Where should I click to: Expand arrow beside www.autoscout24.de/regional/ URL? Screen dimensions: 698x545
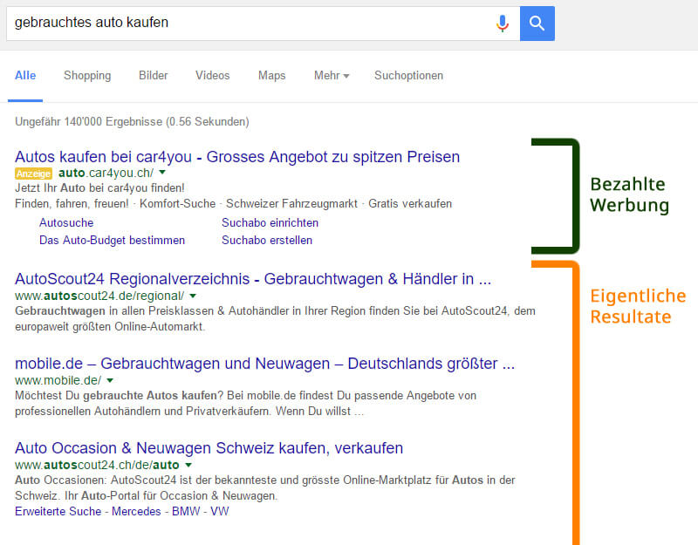pos(193,296)
